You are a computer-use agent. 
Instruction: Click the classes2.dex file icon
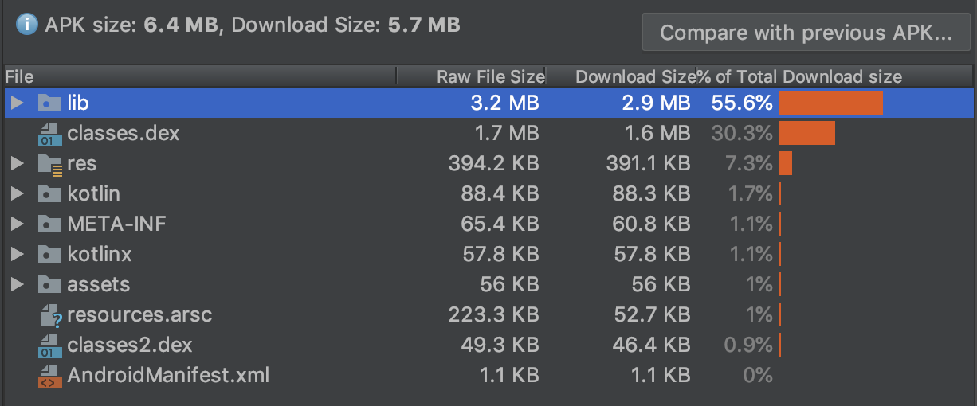coord(49,345)
